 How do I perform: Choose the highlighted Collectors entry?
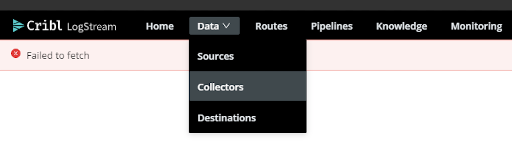248,86
